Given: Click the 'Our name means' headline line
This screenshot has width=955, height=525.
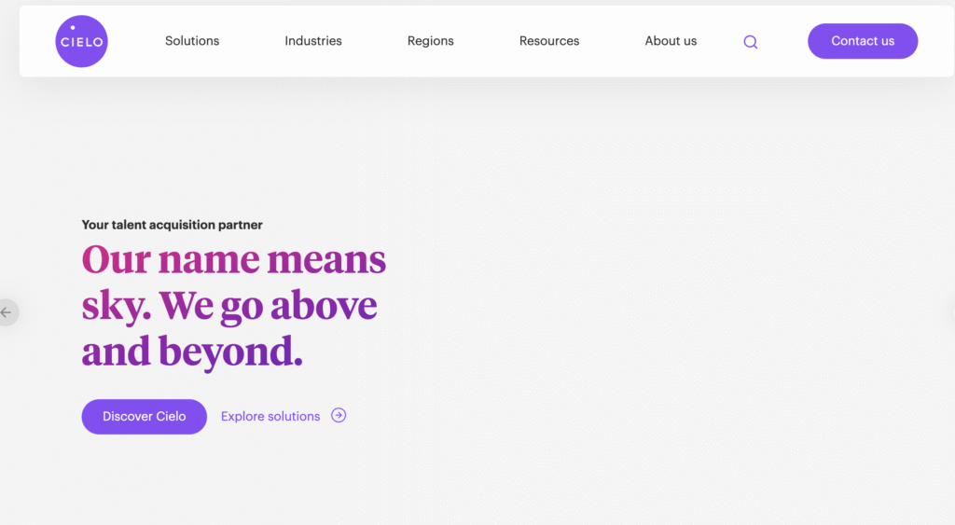Looking at the screenshot, I should [x=233, y=259].
